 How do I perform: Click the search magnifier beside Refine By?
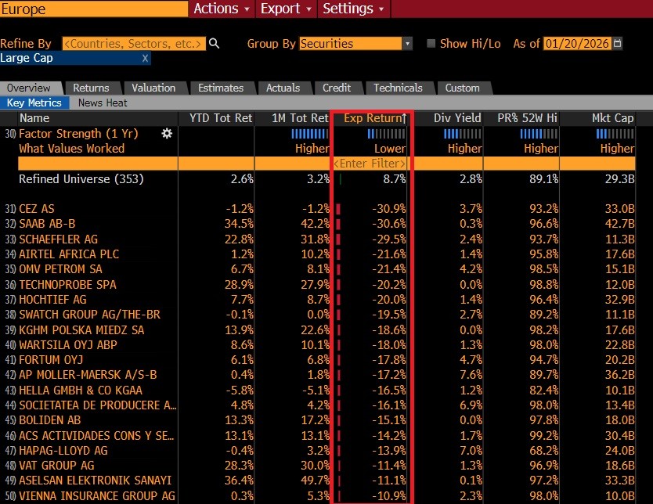[x=214, y=44]
